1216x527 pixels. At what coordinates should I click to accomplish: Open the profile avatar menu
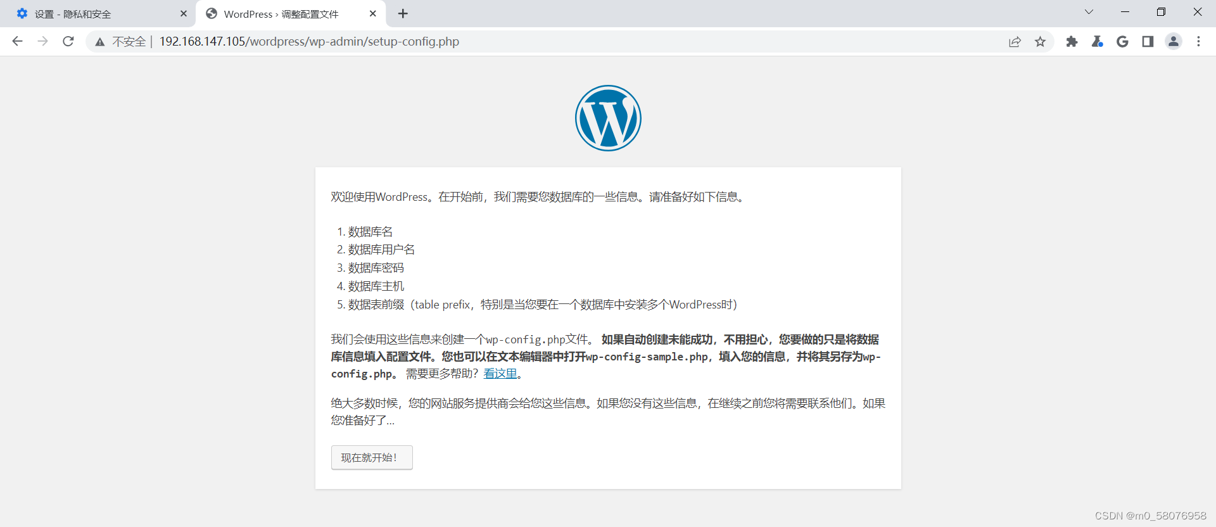pos(1174,41)
